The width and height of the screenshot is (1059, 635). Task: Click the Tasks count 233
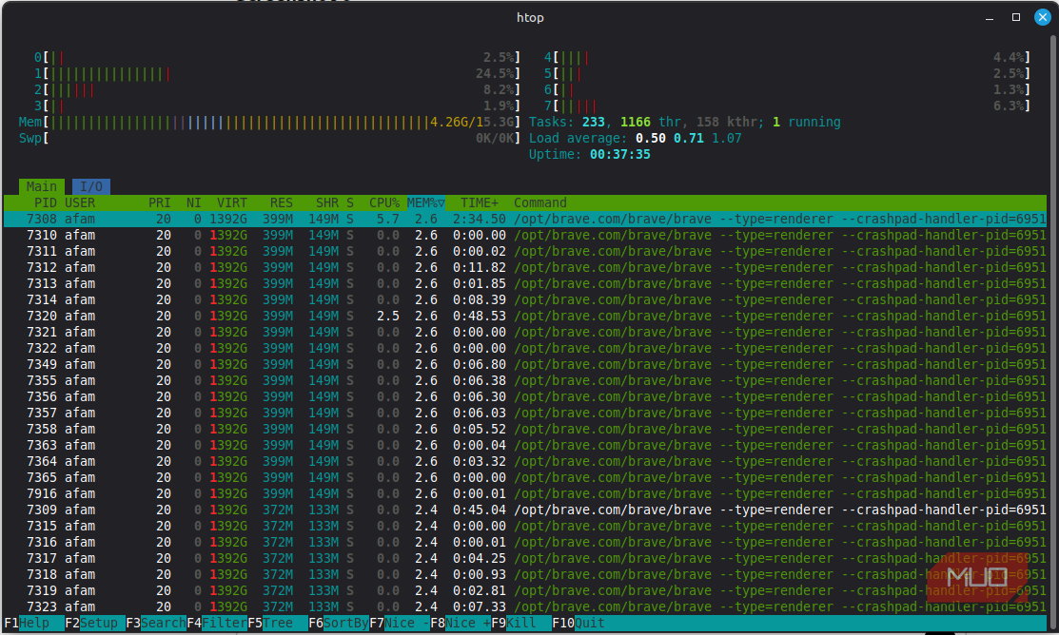coord(594,122)
